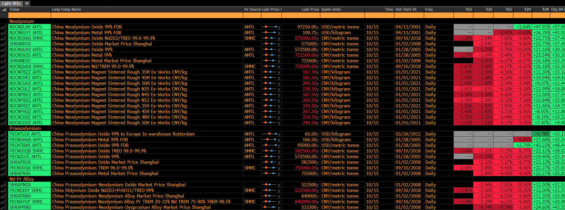
Task: Click the chart icon beside NDCNCUOZ AMTL
Action: click(x=4, y=123)
